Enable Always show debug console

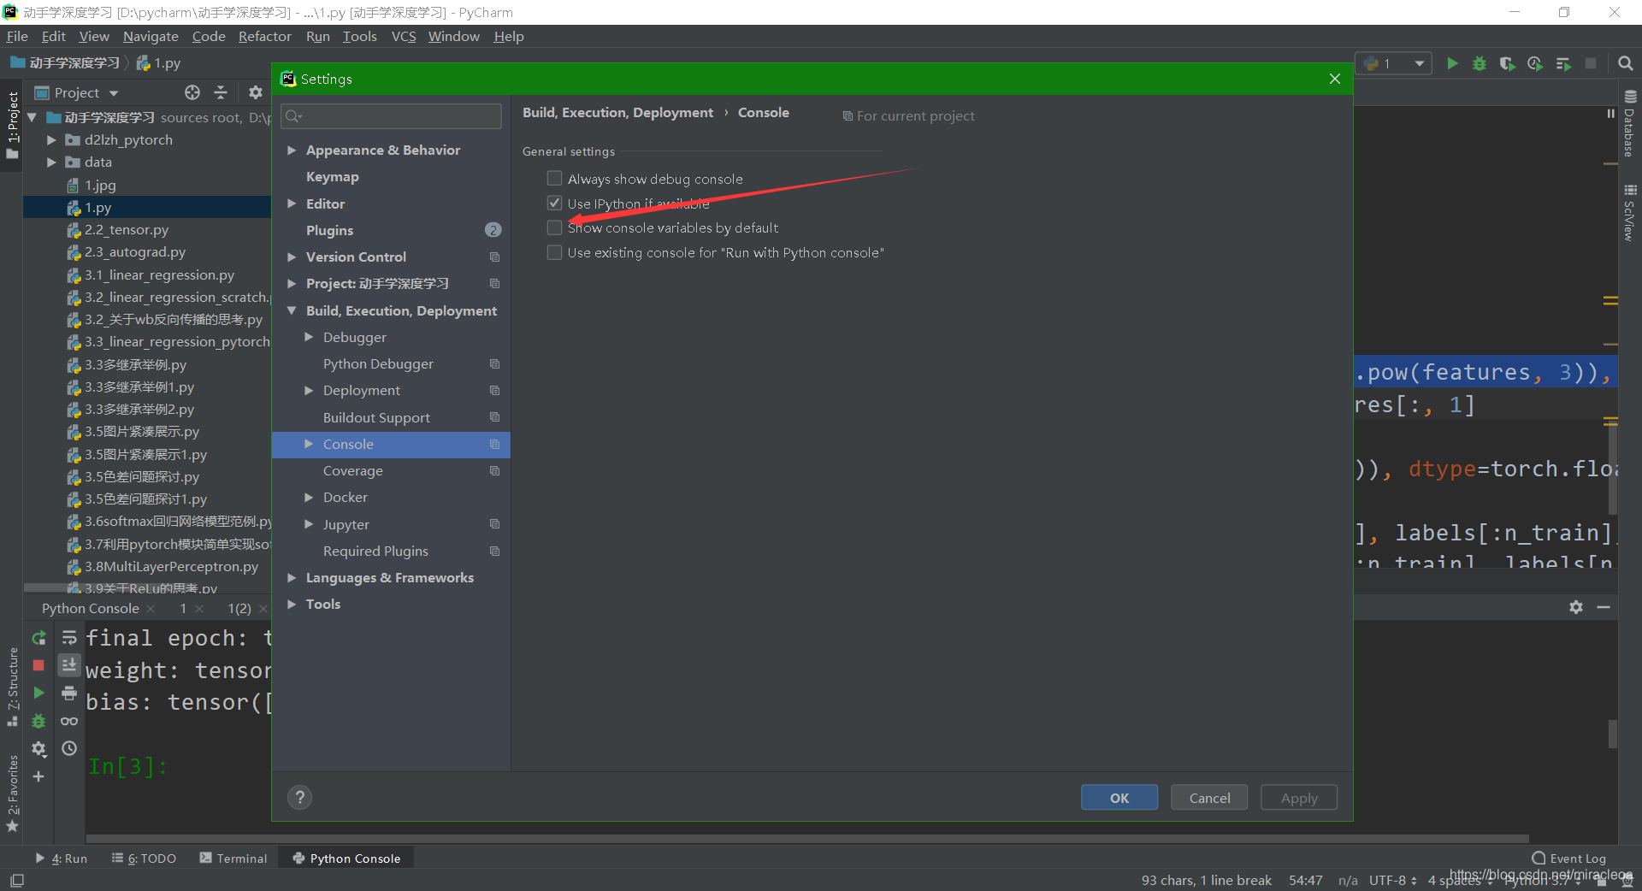coord(554,178)
